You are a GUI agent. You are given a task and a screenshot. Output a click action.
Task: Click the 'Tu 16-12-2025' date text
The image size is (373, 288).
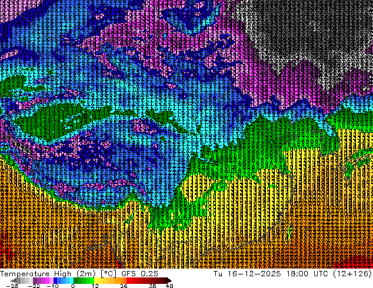tap(247, 274)
